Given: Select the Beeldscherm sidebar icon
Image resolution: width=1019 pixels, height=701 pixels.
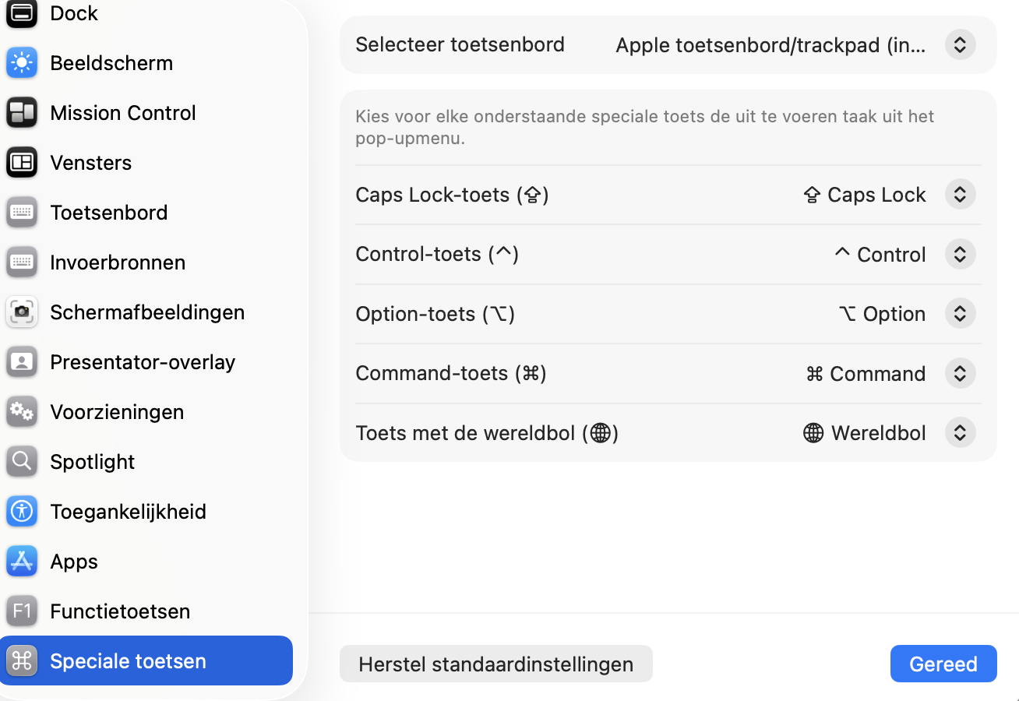Looking at the screenshot, I should click(x=21, y=63).
